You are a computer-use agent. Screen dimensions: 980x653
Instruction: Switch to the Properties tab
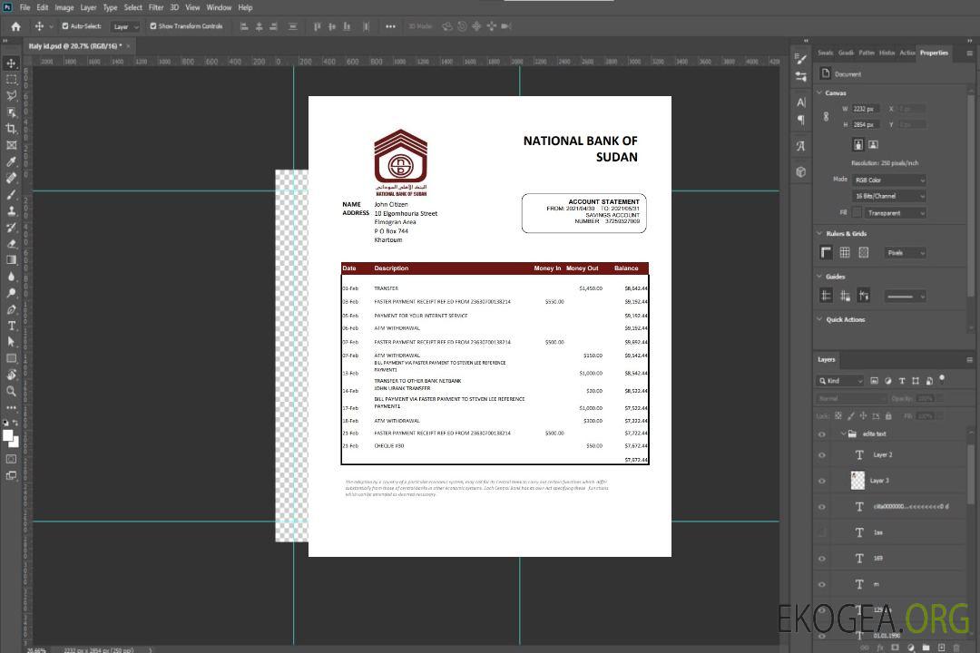coord(934,54)
